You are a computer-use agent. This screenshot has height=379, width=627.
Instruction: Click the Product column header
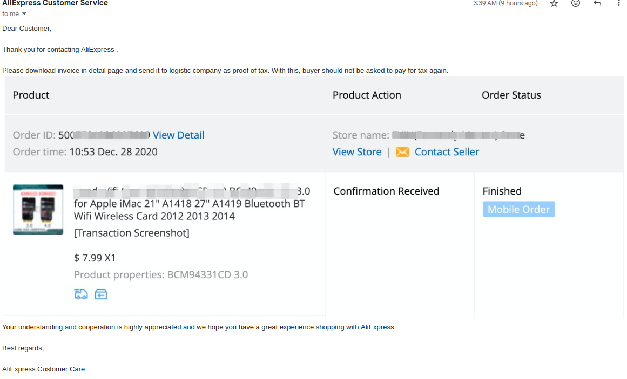coord(31,95)
